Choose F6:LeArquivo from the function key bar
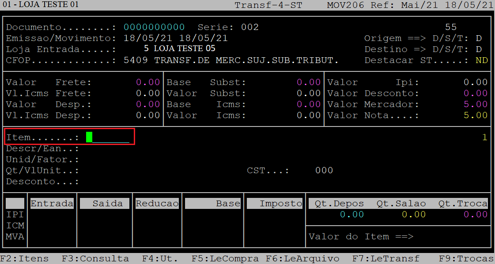This screenshot has height=264, width=495. click(302, 259)
